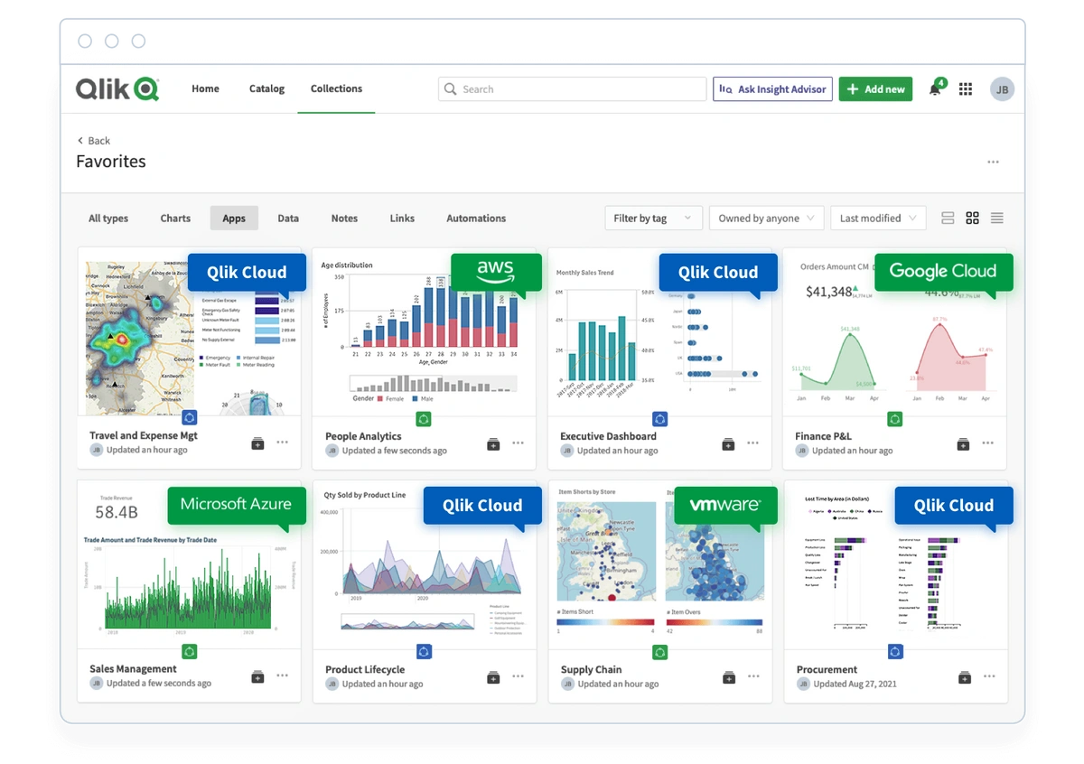Add Supply Chain to collection

pyautogui.click(x=728, y=676)
